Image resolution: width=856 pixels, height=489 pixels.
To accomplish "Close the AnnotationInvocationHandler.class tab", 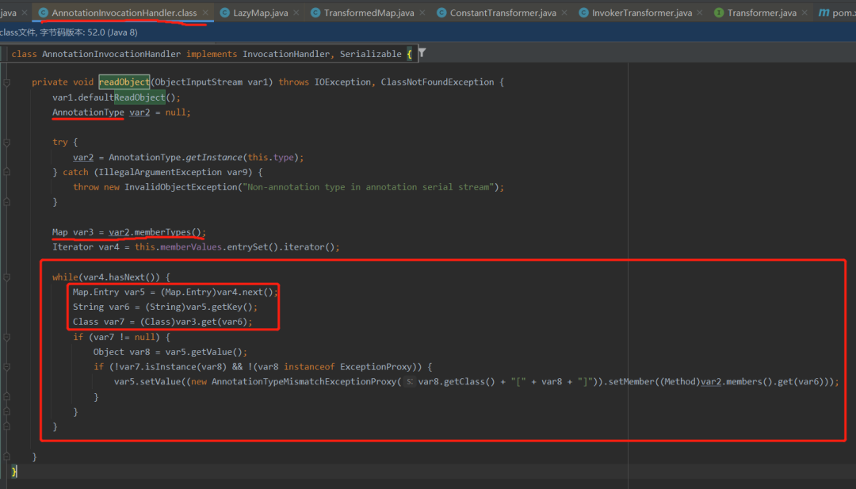I will (205, 13).
